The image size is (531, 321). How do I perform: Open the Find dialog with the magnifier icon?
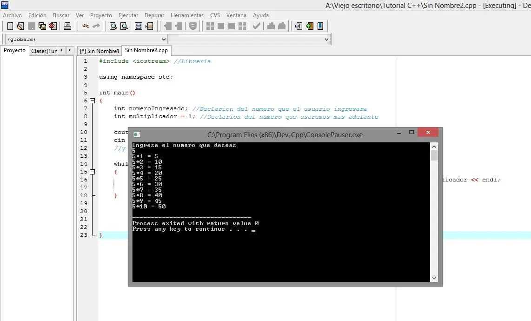point(113,26)
